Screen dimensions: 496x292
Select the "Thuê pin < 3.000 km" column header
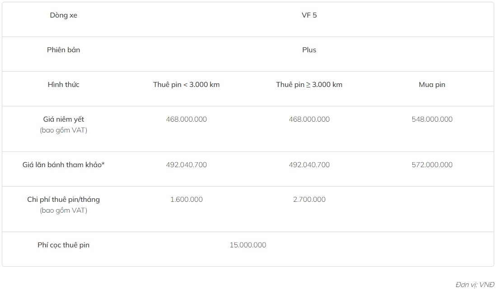[x=186, y=85]
